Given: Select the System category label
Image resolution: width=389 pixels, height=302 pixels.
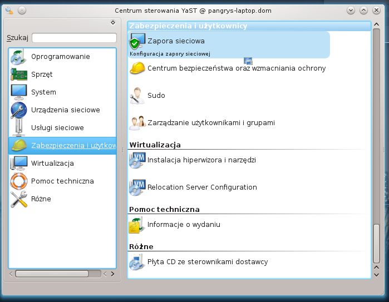Looking at the screenshot, I should pyautogui.click(x=43, y=92).
